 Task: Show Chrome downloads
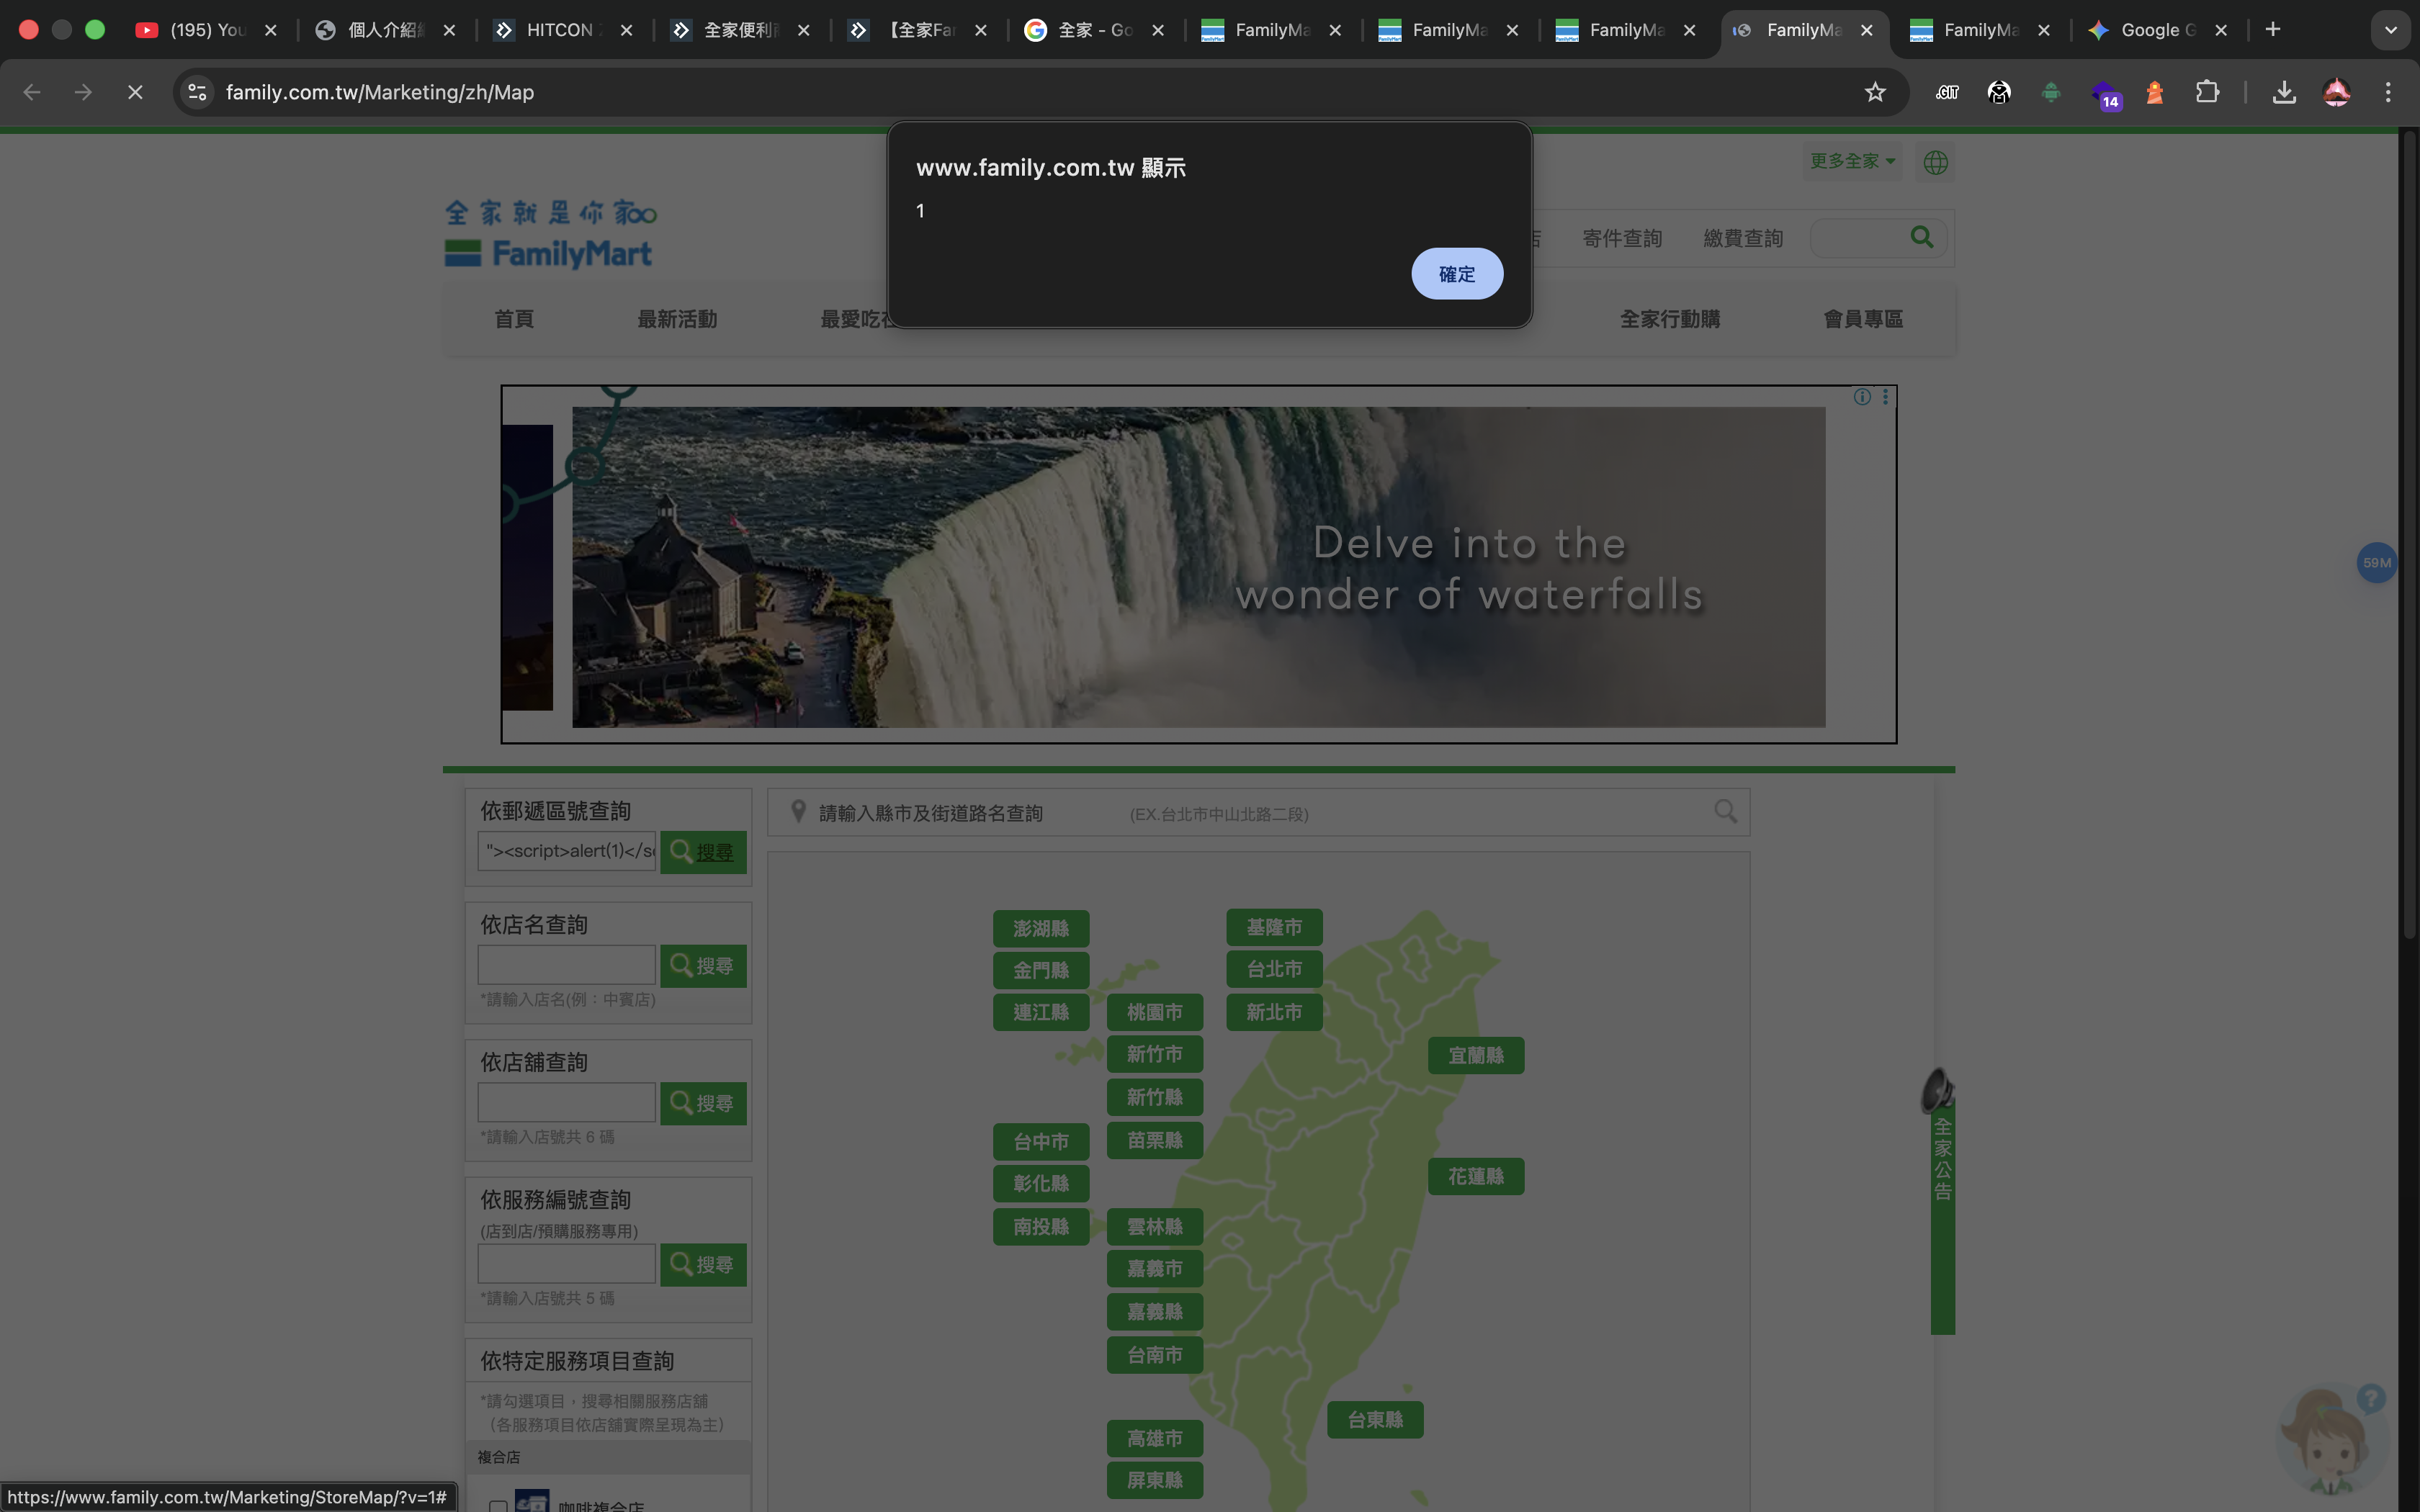coord(2284,92)
